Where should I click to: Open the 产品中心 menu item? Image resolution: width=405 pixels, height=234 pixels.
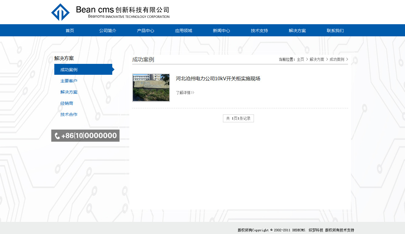tap(146, 31)
